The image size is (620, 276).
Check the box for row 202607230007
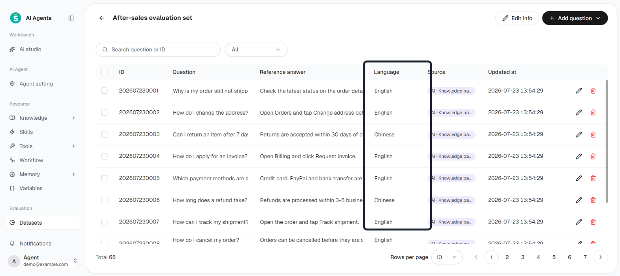click(104, 222)
